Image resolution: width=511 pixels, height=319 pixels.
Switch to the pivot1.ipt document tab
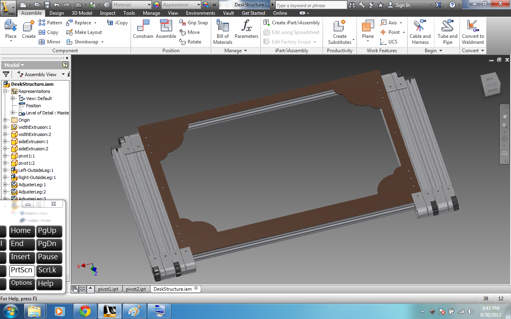pos(108,289)
